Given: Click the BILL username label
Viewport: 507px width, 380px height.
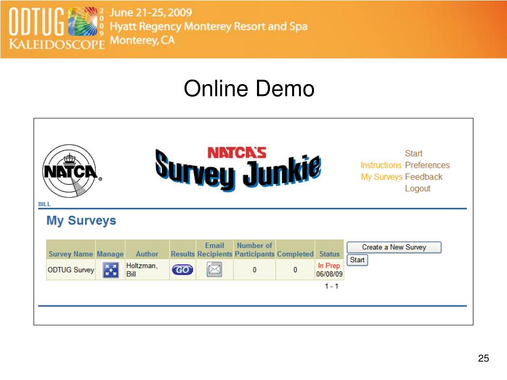Looking at the screenshot, I should [44, 204].
